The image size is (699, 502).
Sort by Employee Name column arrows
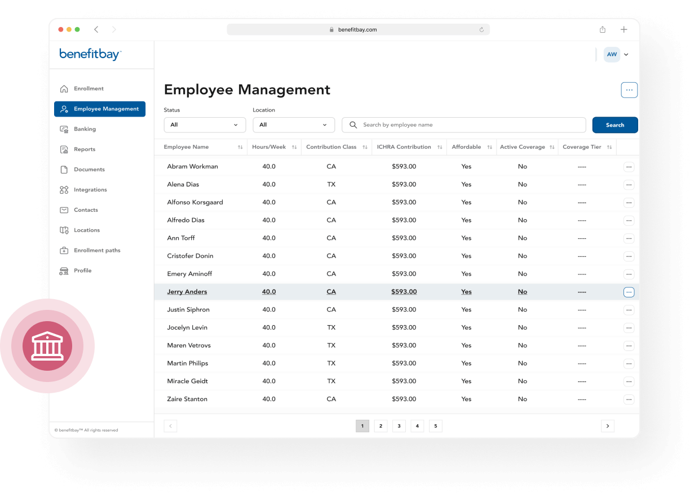(240, 147)
